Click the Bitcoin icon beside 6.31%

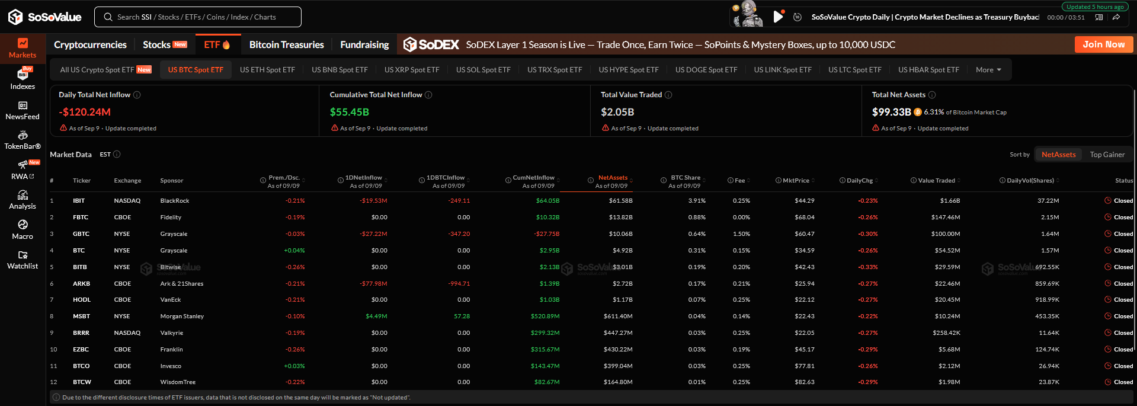(x=918, y=112)
